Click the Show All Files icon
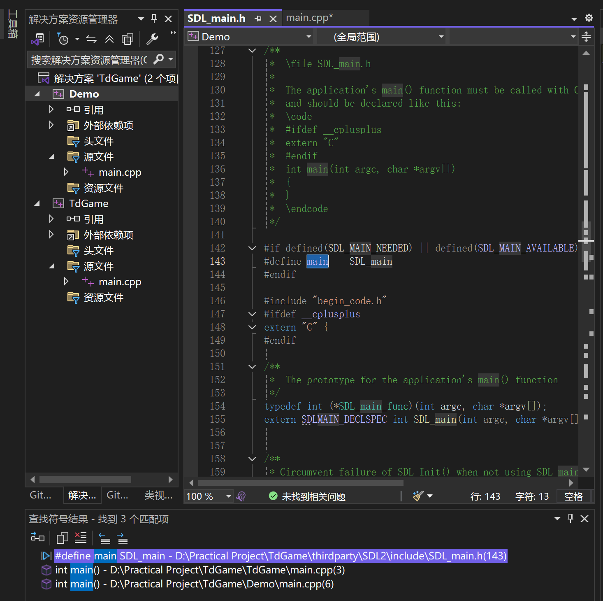Viewport: 603px width, 601px height. click(x=128, y=40)
